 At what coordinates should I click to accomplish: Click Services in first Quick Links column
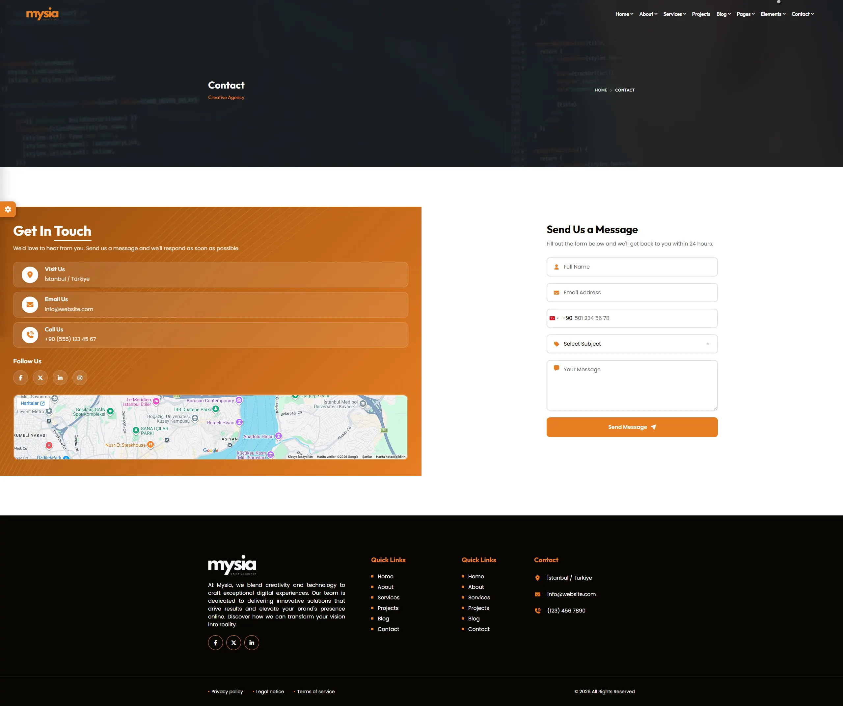pyautogui.click(x=388, y=598)
